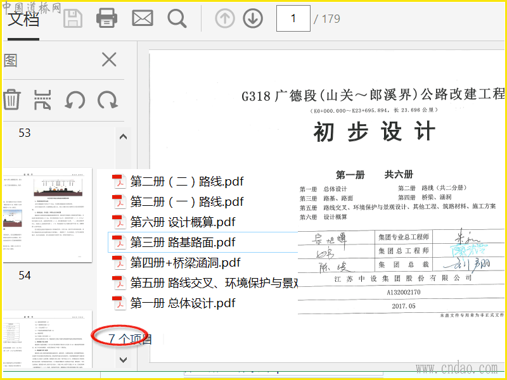Select file 第五册 路线交叉、环境保护 pdf
Image resolution: width=507 pixels, height=380 pixels.
tap(204, 282)
